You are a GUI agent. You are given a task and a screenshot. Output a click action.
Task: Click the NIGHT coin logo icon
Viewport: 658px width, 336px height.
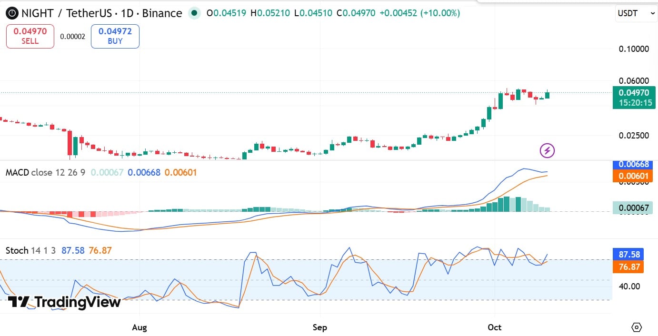tap(12, 13)
